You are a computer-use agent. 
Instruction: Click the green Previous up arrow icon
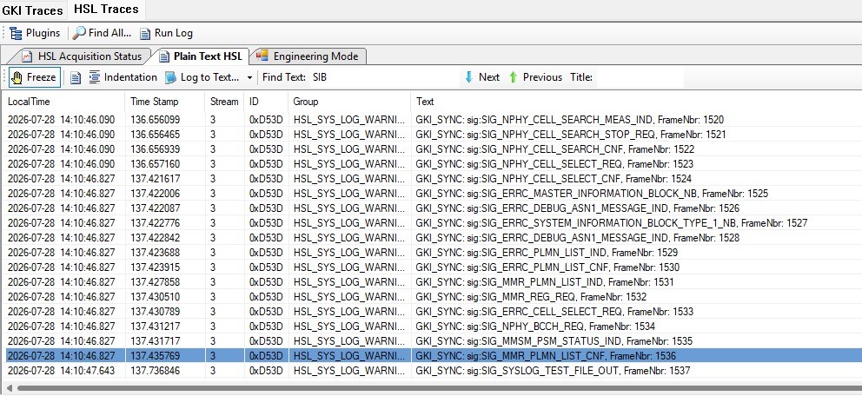514,77
